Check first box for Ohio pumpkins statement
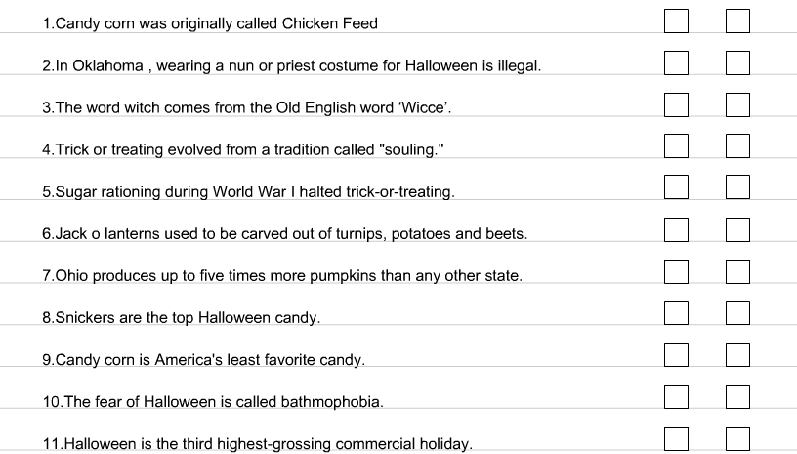Viewport: 797px width, 454px height. pyautogui.click(x=676, y=272)
